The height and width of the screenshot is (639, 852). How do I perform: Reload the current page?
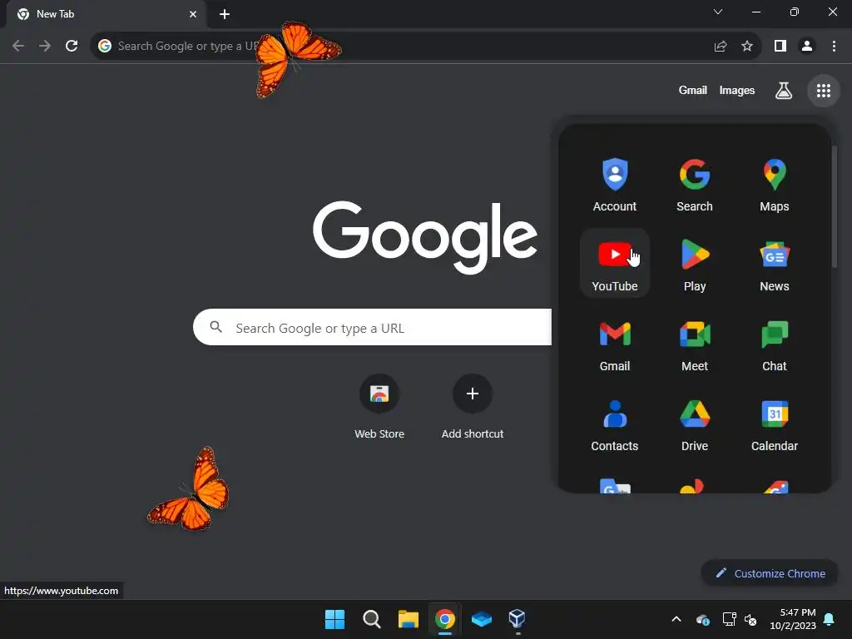pyautogui.click(x=72, y=47)
